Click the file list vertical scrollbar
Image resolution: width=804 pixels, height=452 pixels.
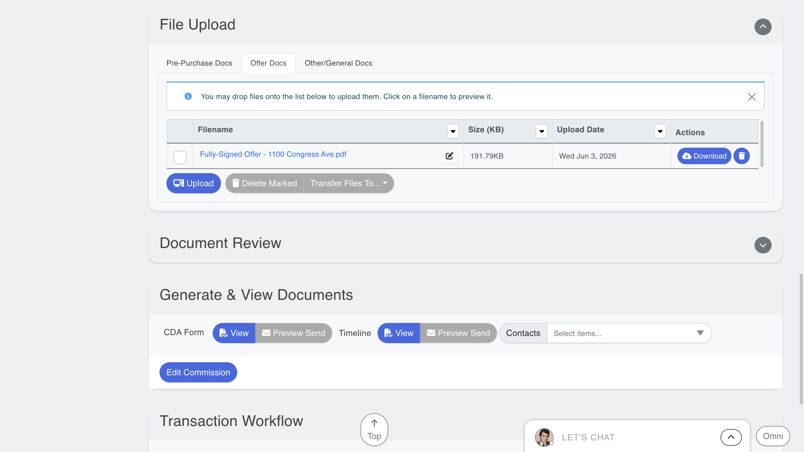tap(762, 144)
